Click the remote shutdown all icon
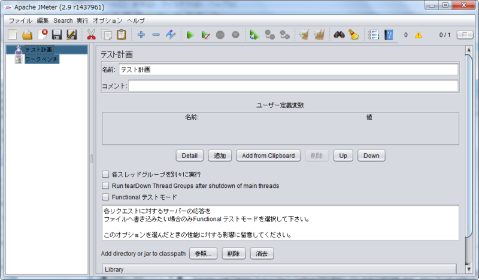The image size is (479, 280). point(285,35)
